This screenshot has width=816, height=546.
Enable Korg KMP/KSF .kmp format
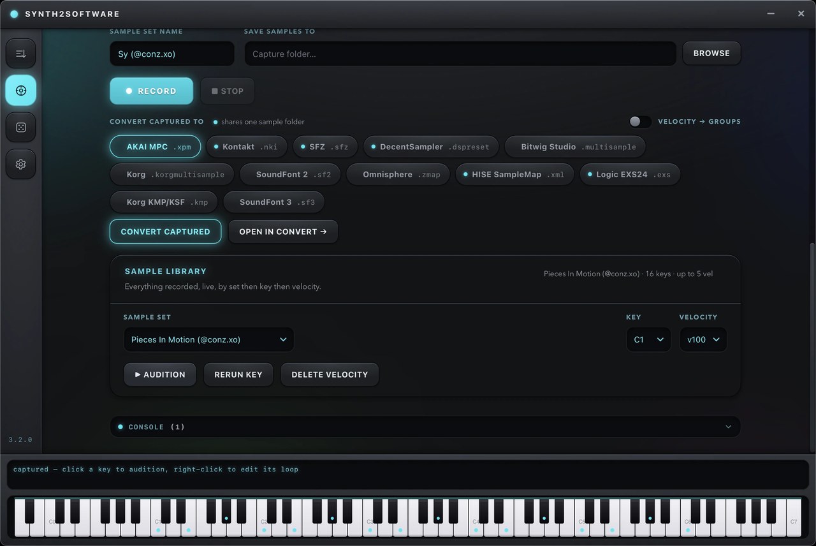(x=164, y=202)
